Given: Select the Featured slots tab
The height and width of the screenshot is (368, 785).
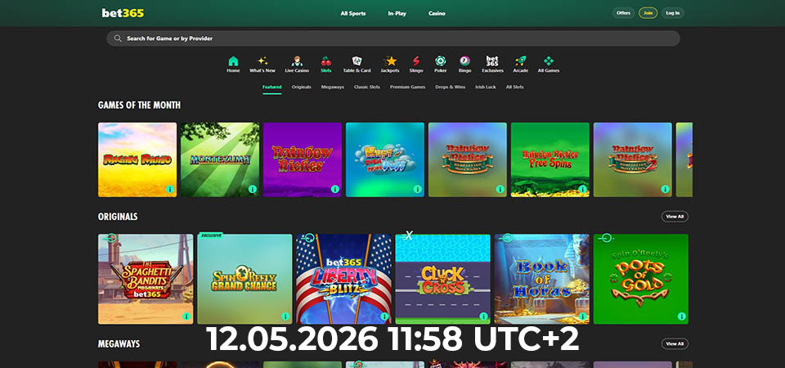Looking at the screenshot, I should click(271, 88).
